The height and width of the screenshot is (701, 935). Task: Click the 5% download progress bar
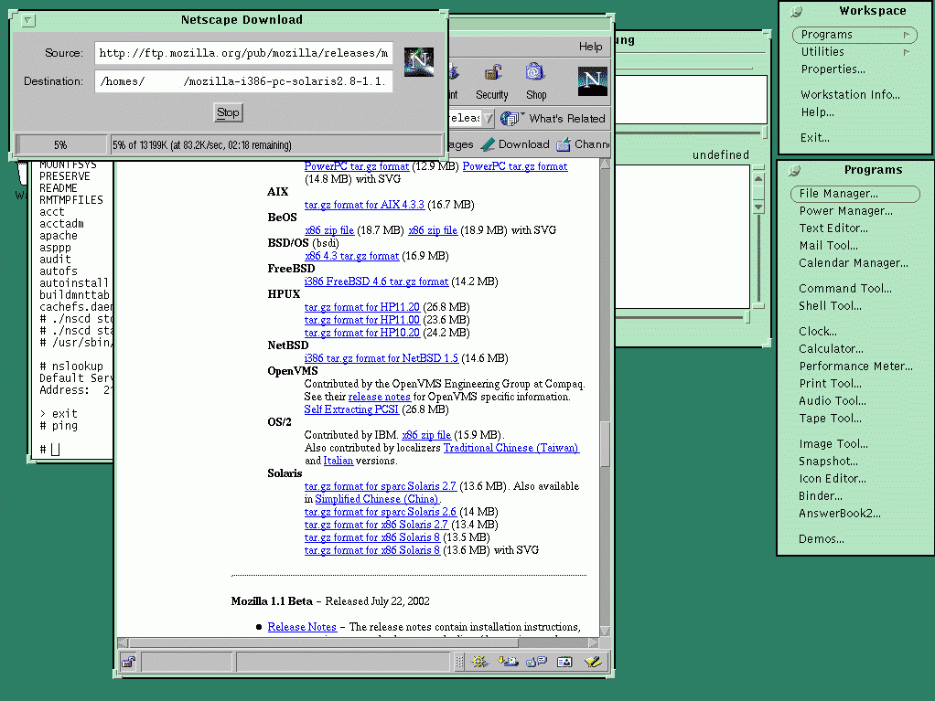(x=60, y=144)
